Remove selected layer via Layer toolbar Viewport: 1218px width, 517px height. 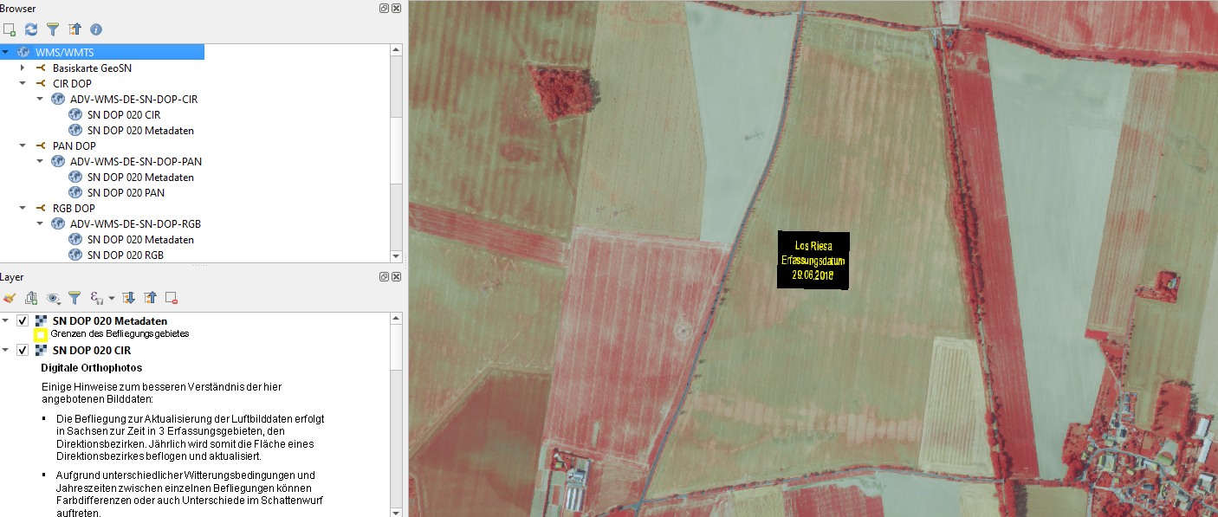172,298
